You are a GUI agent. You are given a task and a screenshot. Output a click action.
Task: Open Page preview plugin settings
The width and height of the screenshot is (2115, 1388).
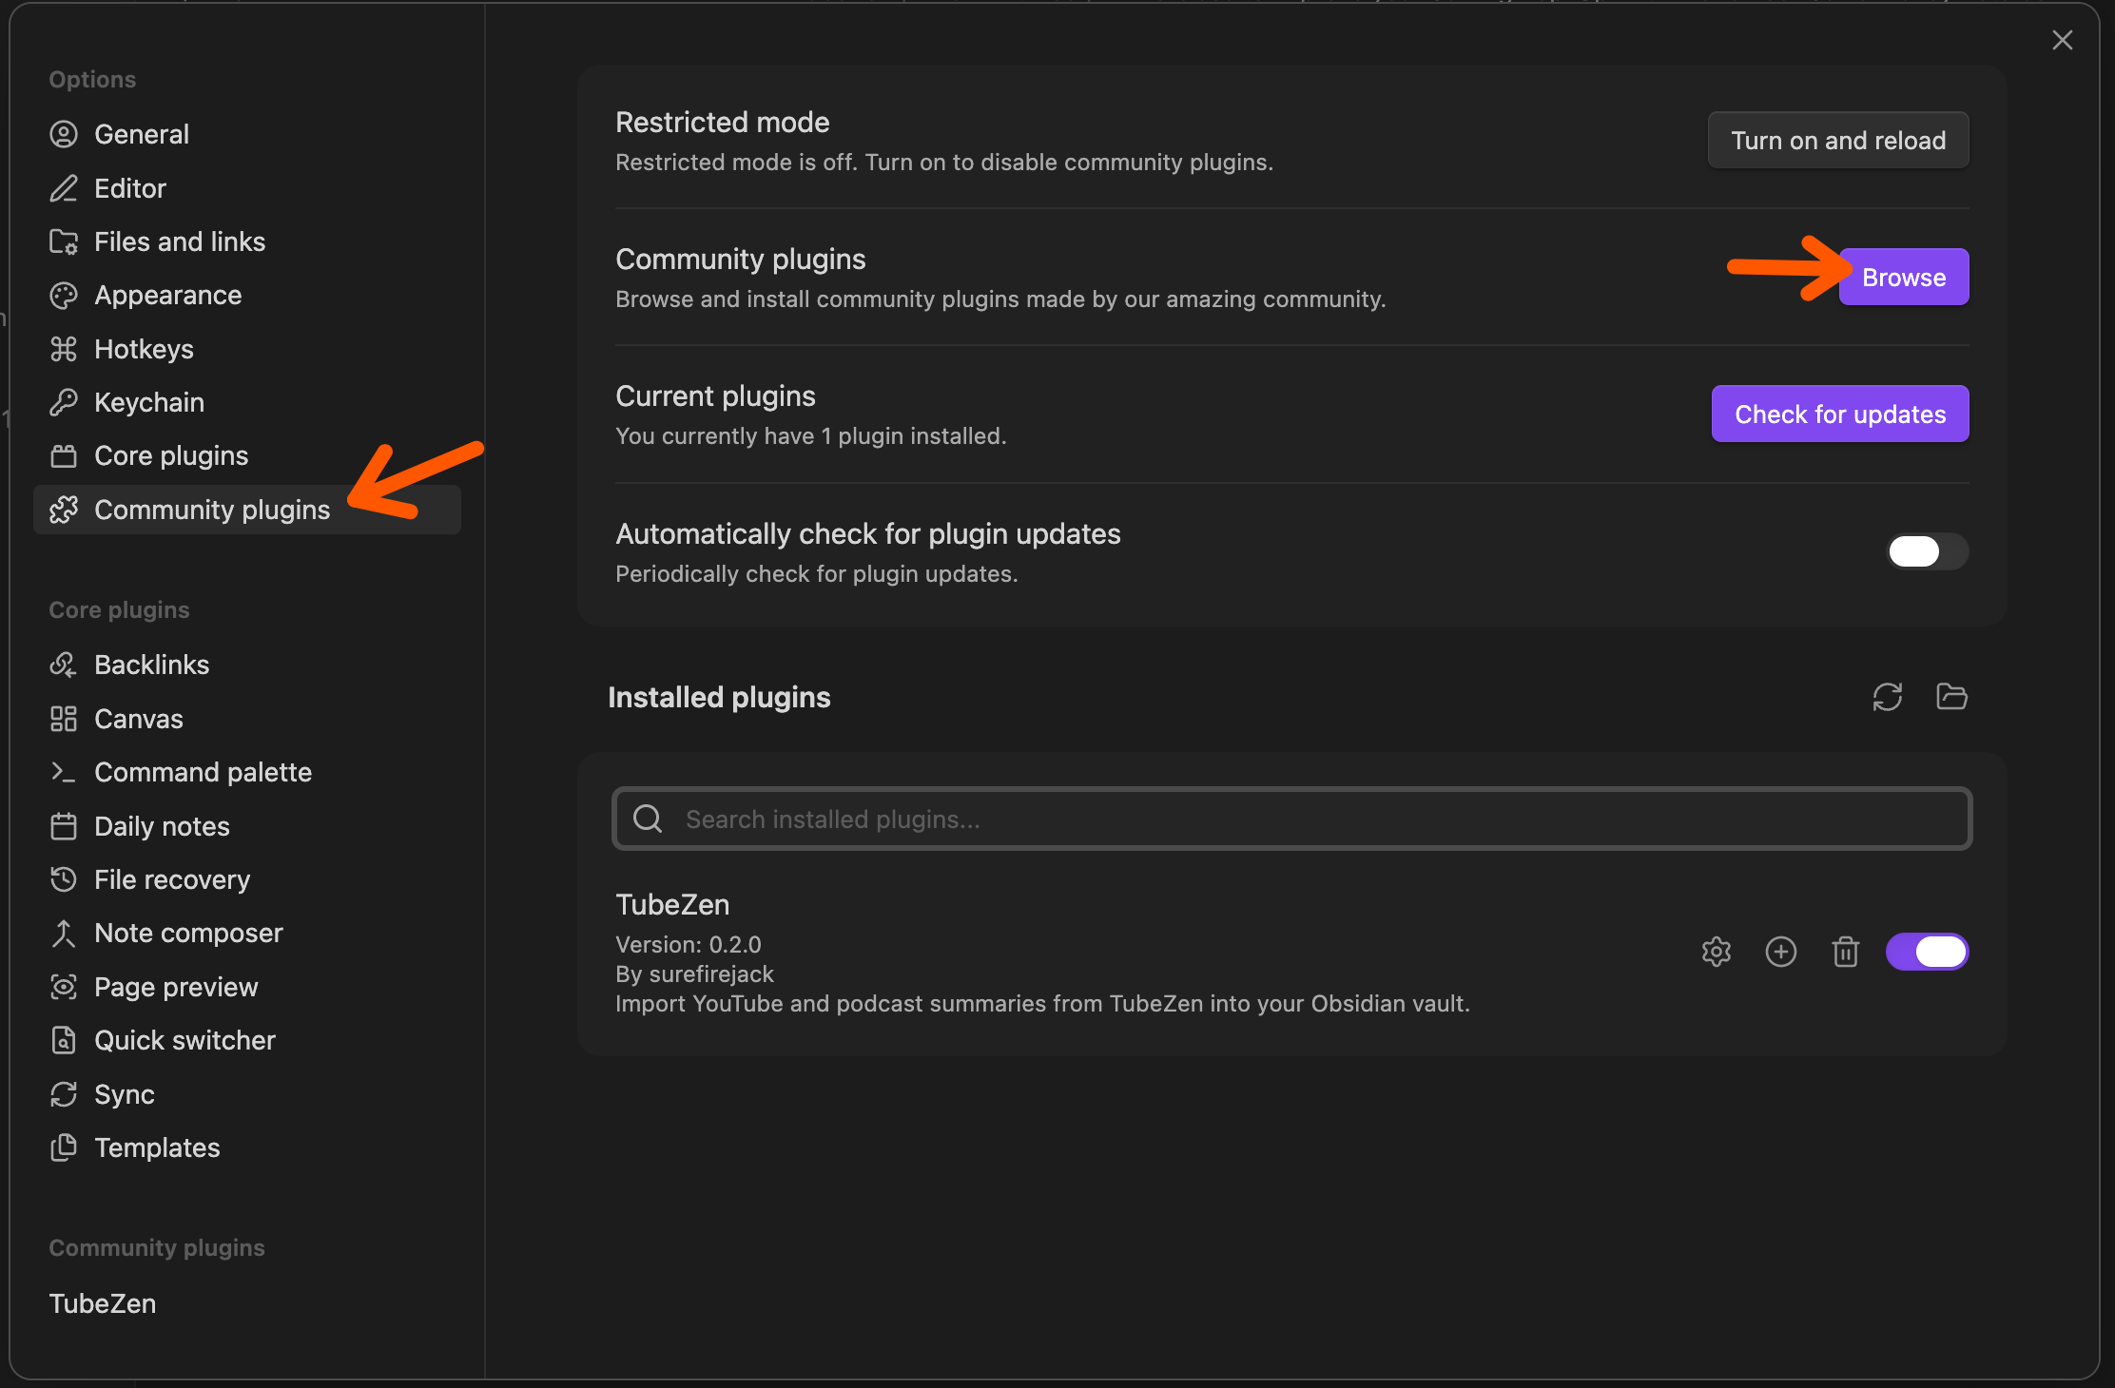(x=247, y=987)
